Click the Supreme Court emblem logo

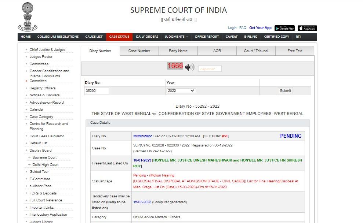(x=28, y=16)
